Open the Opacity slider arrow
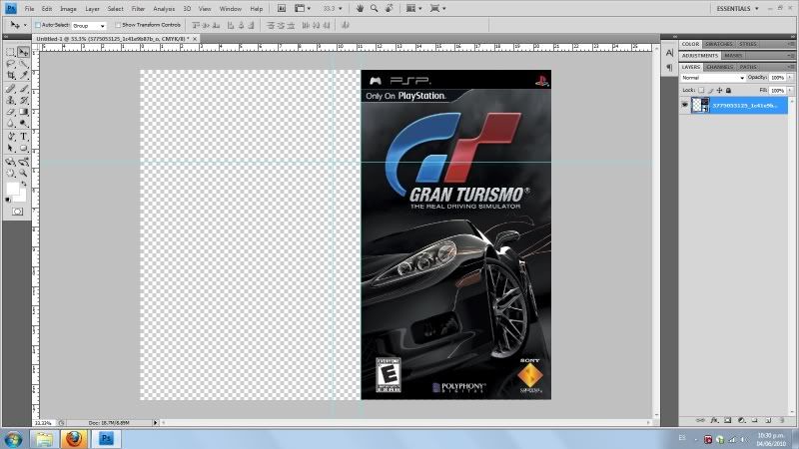 (790, 78)
